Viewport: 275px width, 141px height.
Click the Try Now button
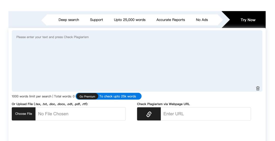pos(248,20)
